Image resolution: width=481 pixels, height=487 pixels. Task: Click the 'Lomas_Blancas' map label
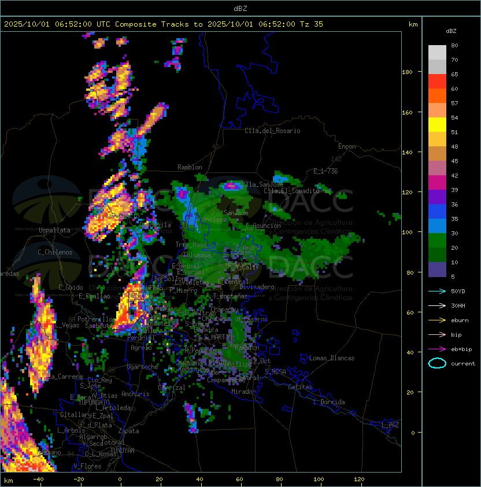(x=332, y=358)
